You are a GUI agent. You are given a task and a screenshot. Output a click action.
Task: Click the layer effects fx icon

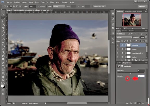click(125, 60)
